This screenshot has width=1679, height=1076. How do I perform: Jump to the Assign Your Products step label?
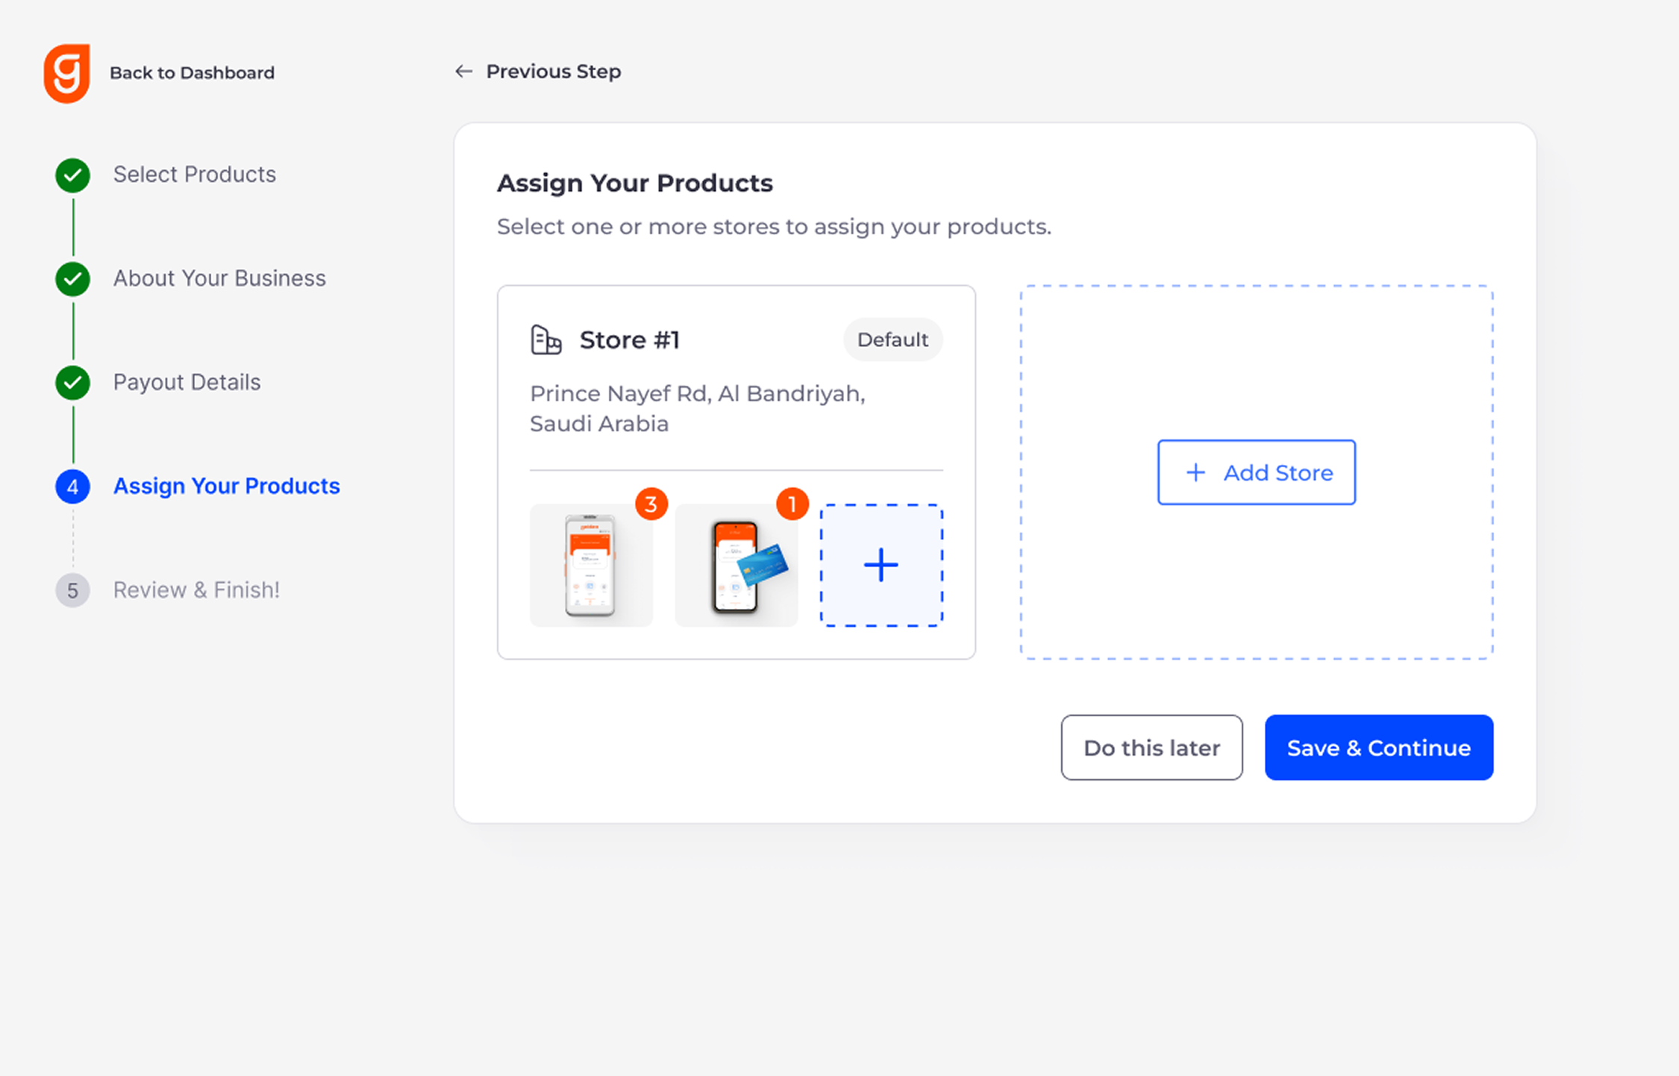(226, 487)
